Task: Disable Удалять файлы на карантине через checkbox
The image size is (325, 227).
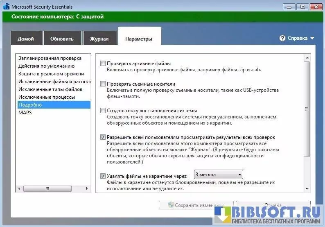Action: (x=103, y=176)
